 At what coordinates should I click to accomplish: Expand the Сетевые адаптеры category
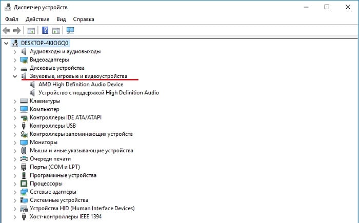pos(14,192)
